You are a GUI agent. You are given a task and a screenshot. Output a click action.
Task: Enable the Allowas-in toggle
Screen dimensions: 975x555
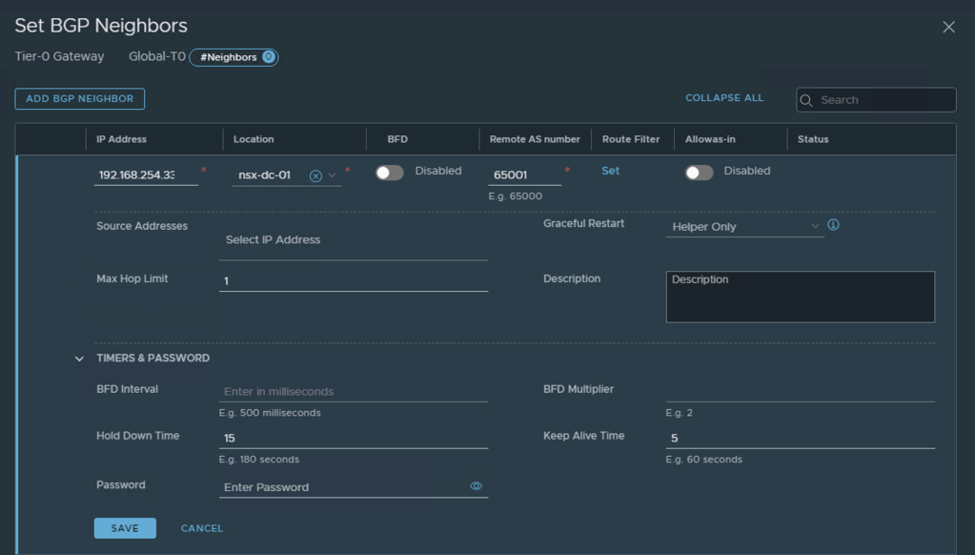pyautogui.click(x=699, y=173)
